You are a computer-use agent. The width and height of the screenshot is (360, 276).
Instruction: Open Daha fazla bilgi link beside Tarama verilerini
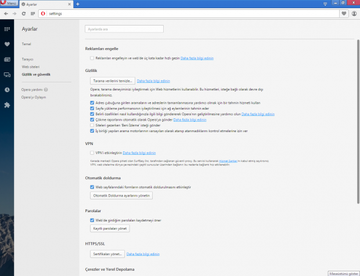click(153, 81)
